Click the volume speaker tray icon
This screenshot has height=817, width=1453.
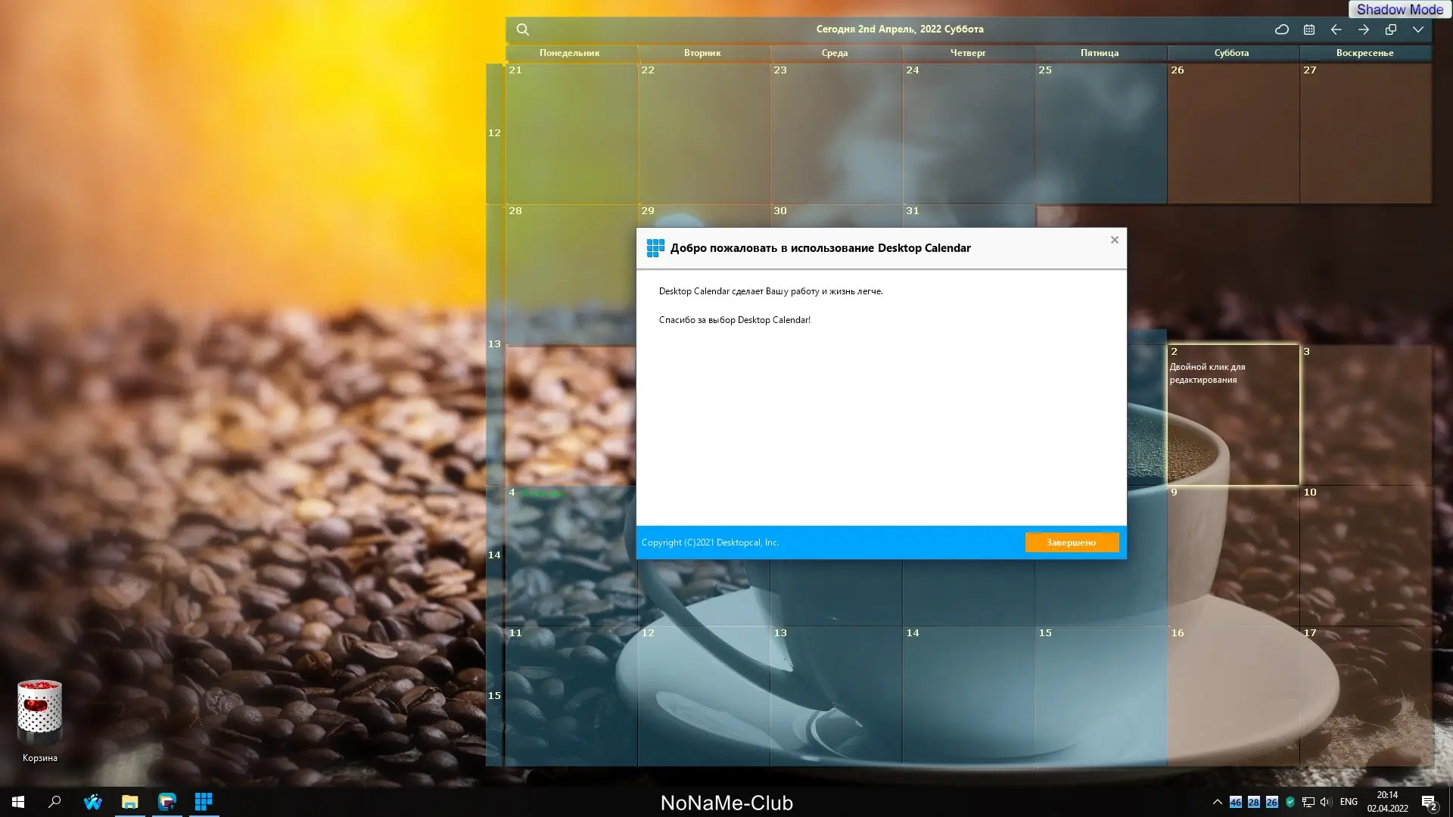click(x=1325, y=802)
